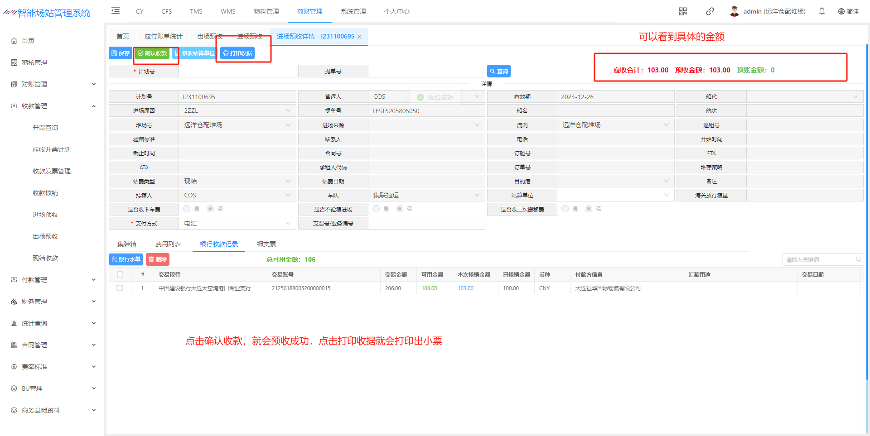This screenshot has width=870, height=436.
Task: Click the red 删除 button
Action: click(x=158, y=259)
